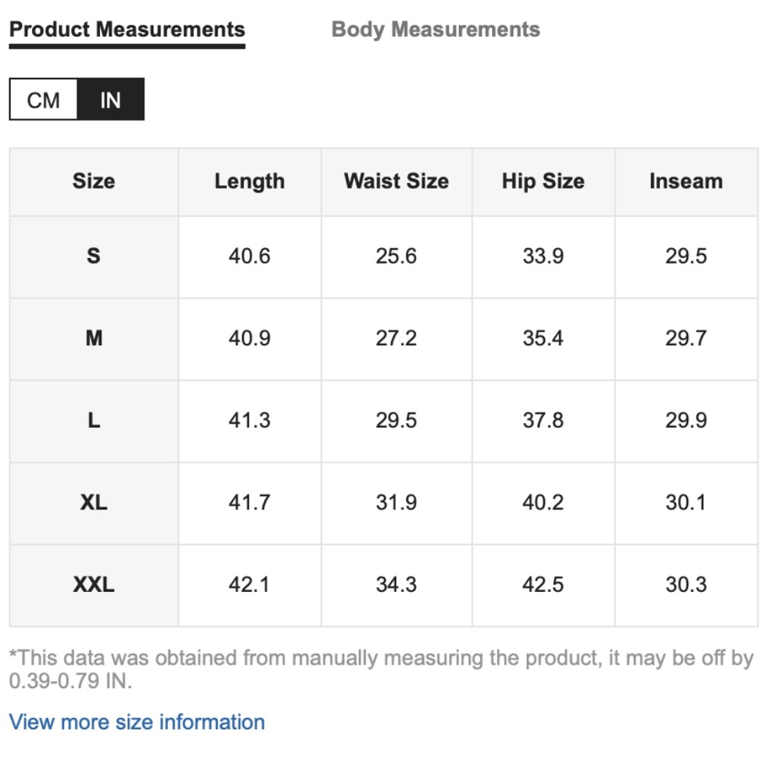This screenshot has width=782, height=782.
Task: Select the S size row label
Action: point(94,256)
